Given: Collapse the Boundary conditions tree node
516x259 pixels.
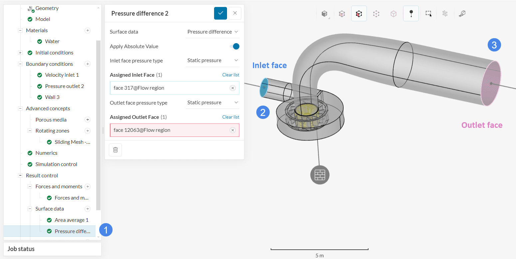Looking at the screenshot, I should tap(20, 64).
